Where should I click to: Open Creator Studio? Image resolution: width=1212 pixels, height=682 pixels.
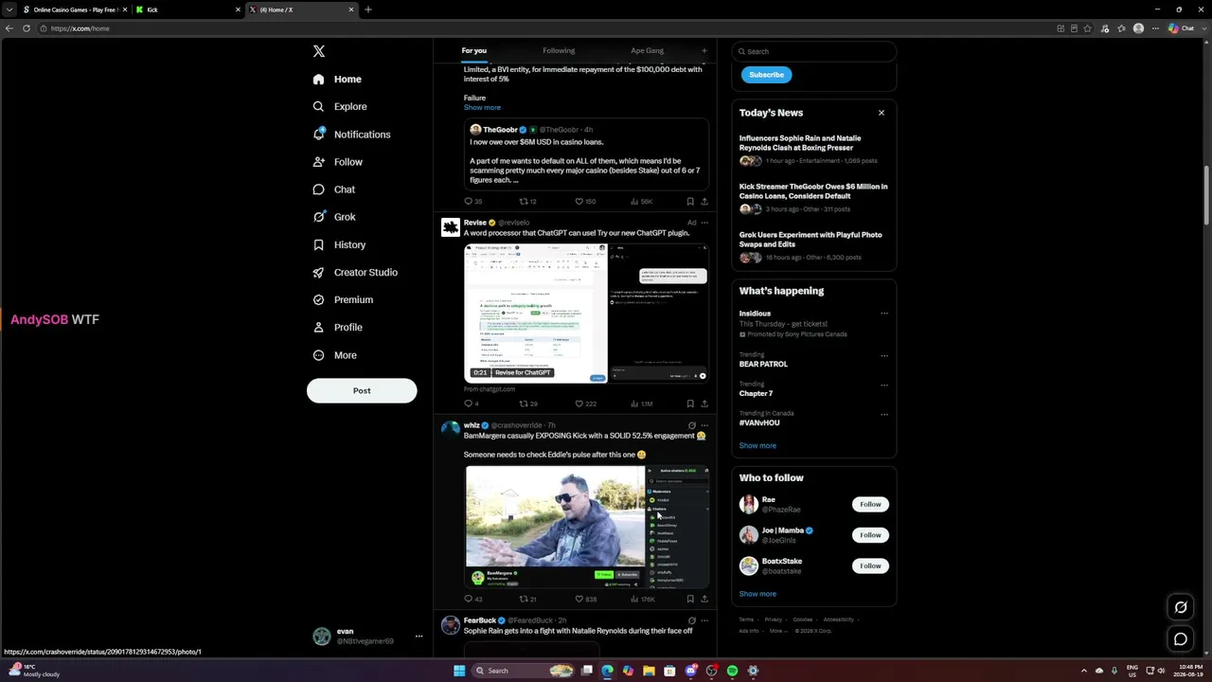[x=355, y=272]
